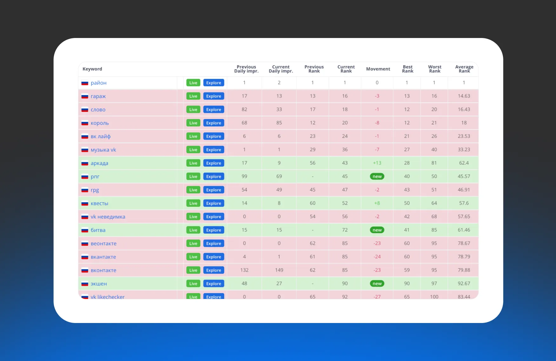Click Live button for вк лайф

[193, 136]
